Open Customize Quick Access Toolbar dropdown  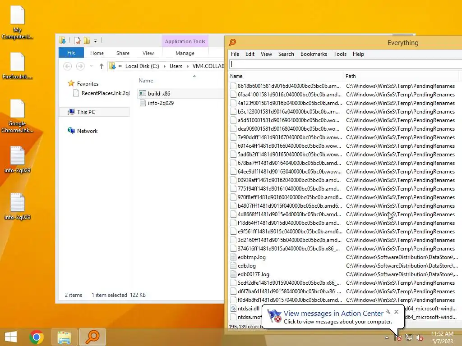point(96,41)
